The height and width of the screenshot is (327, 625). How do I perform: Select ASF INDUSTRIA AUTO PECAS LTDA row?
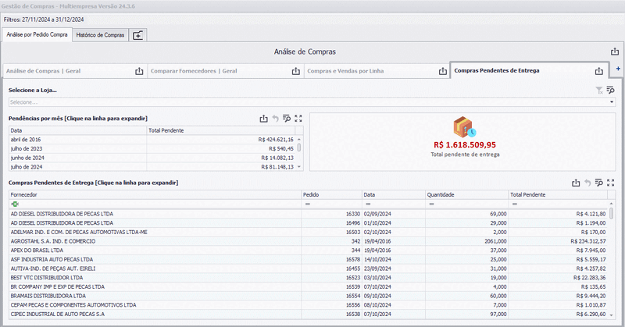click(308, 260)
